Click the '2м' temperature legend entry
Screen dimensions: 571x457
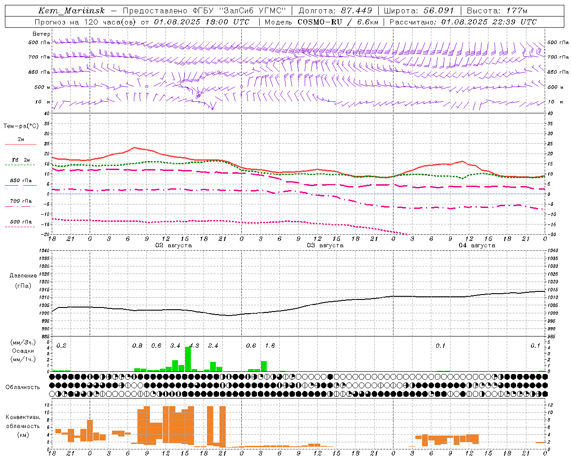pyautogui.click(x=21, y=139)
